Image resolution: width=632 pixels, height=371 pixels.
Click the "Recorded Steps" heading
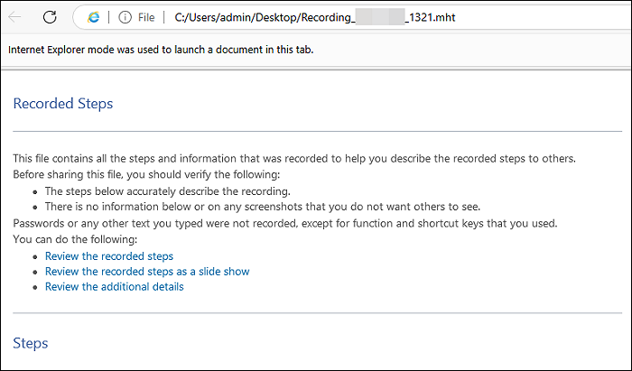tap(63, 104)
